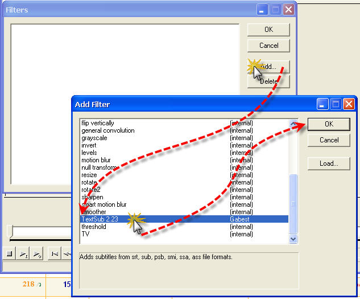Choose the grayscale filter
360x299 pixels.
pyautogui.click(x=94, y=138)
